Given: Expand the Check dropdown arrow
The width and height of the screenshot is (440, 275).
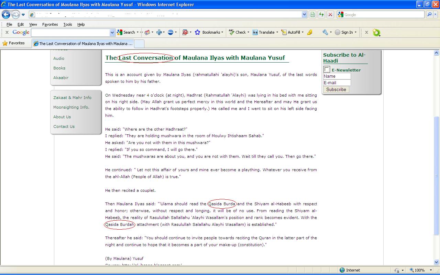Looking at the screenshot, I should 248,32.
